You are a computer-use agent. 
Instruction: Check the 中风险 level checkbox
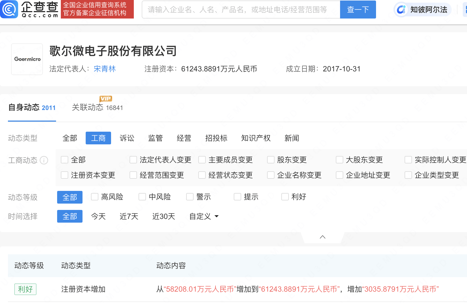(x=142, y=197)
